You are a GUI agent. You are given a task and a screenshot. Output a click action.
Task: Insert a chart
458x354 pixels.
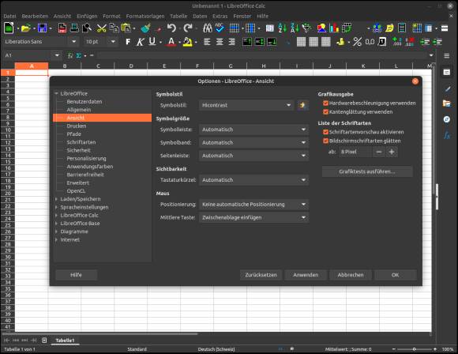[x=334, y=28]
